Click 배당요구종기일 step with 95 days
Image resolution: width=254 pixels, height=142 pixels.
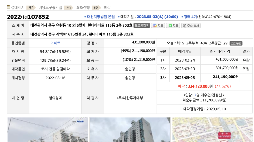click(x=56, y=7)
